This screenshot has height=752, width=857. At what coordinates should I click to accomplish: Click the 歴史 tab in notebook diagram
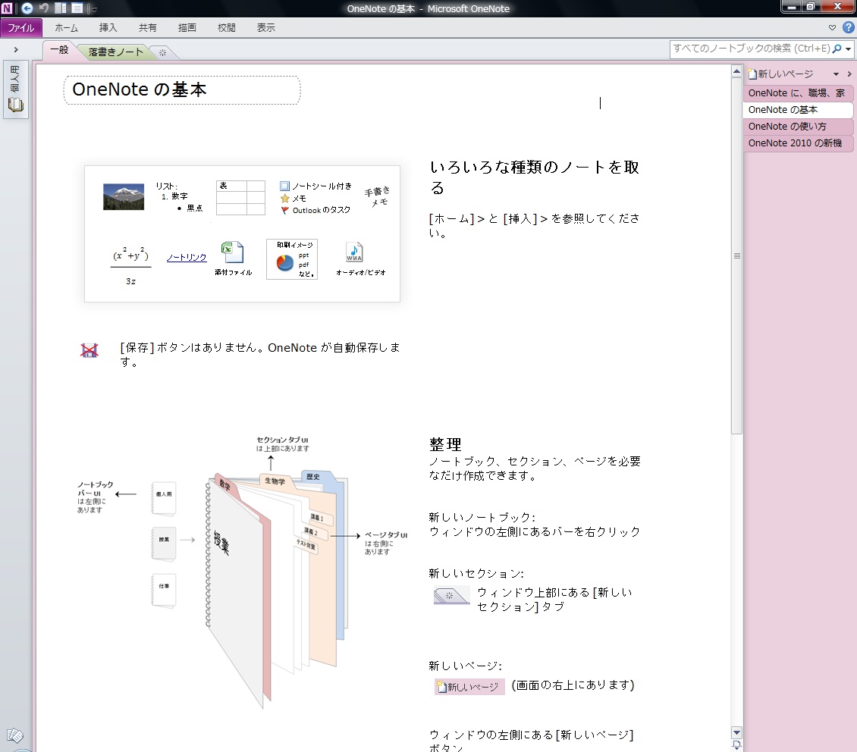click(x=313, y=477)
